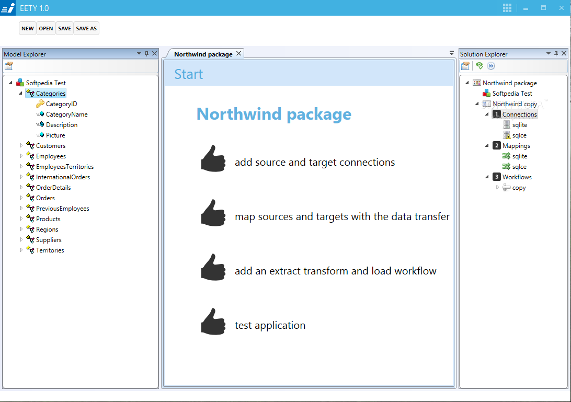
Task: Expand the Regions node
Action: coord(21,229)
